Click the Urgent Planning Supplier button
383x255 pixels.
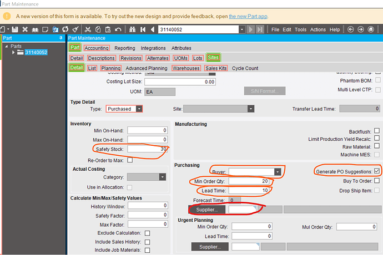(210, 247)
